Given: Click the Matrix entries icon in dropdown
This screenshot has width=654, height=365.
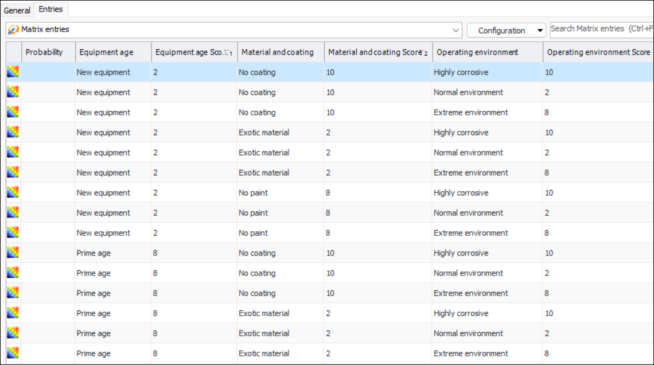Looking at the screenshot, I should 13,30.
